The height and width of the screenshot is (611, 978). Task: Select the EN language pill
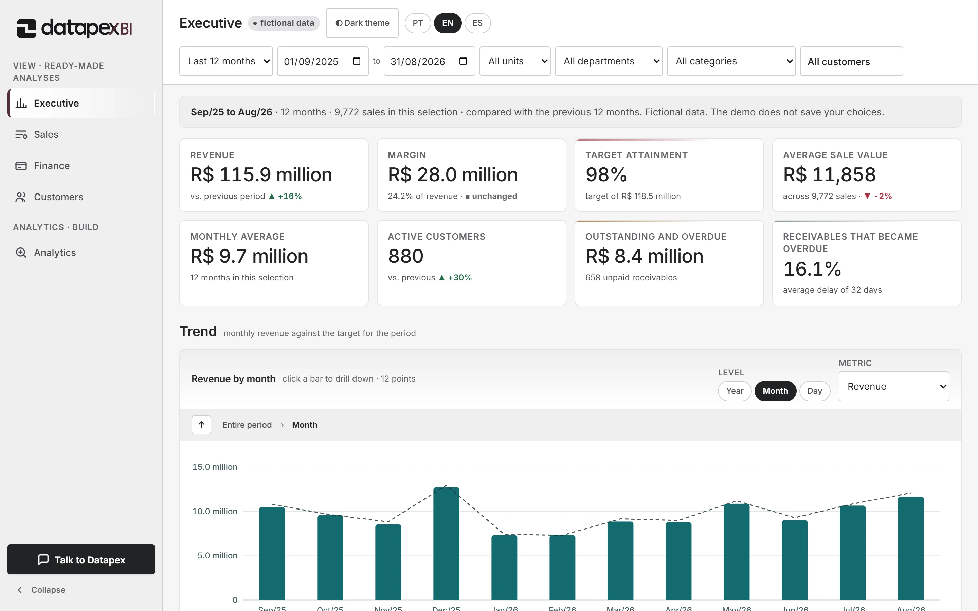click(x=447, y=23)
